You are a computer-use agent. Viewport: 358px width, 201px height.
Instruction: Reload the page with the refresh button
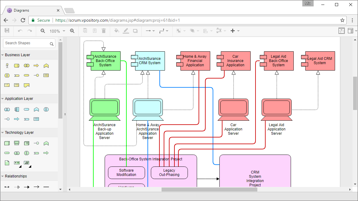pos(23,20)
